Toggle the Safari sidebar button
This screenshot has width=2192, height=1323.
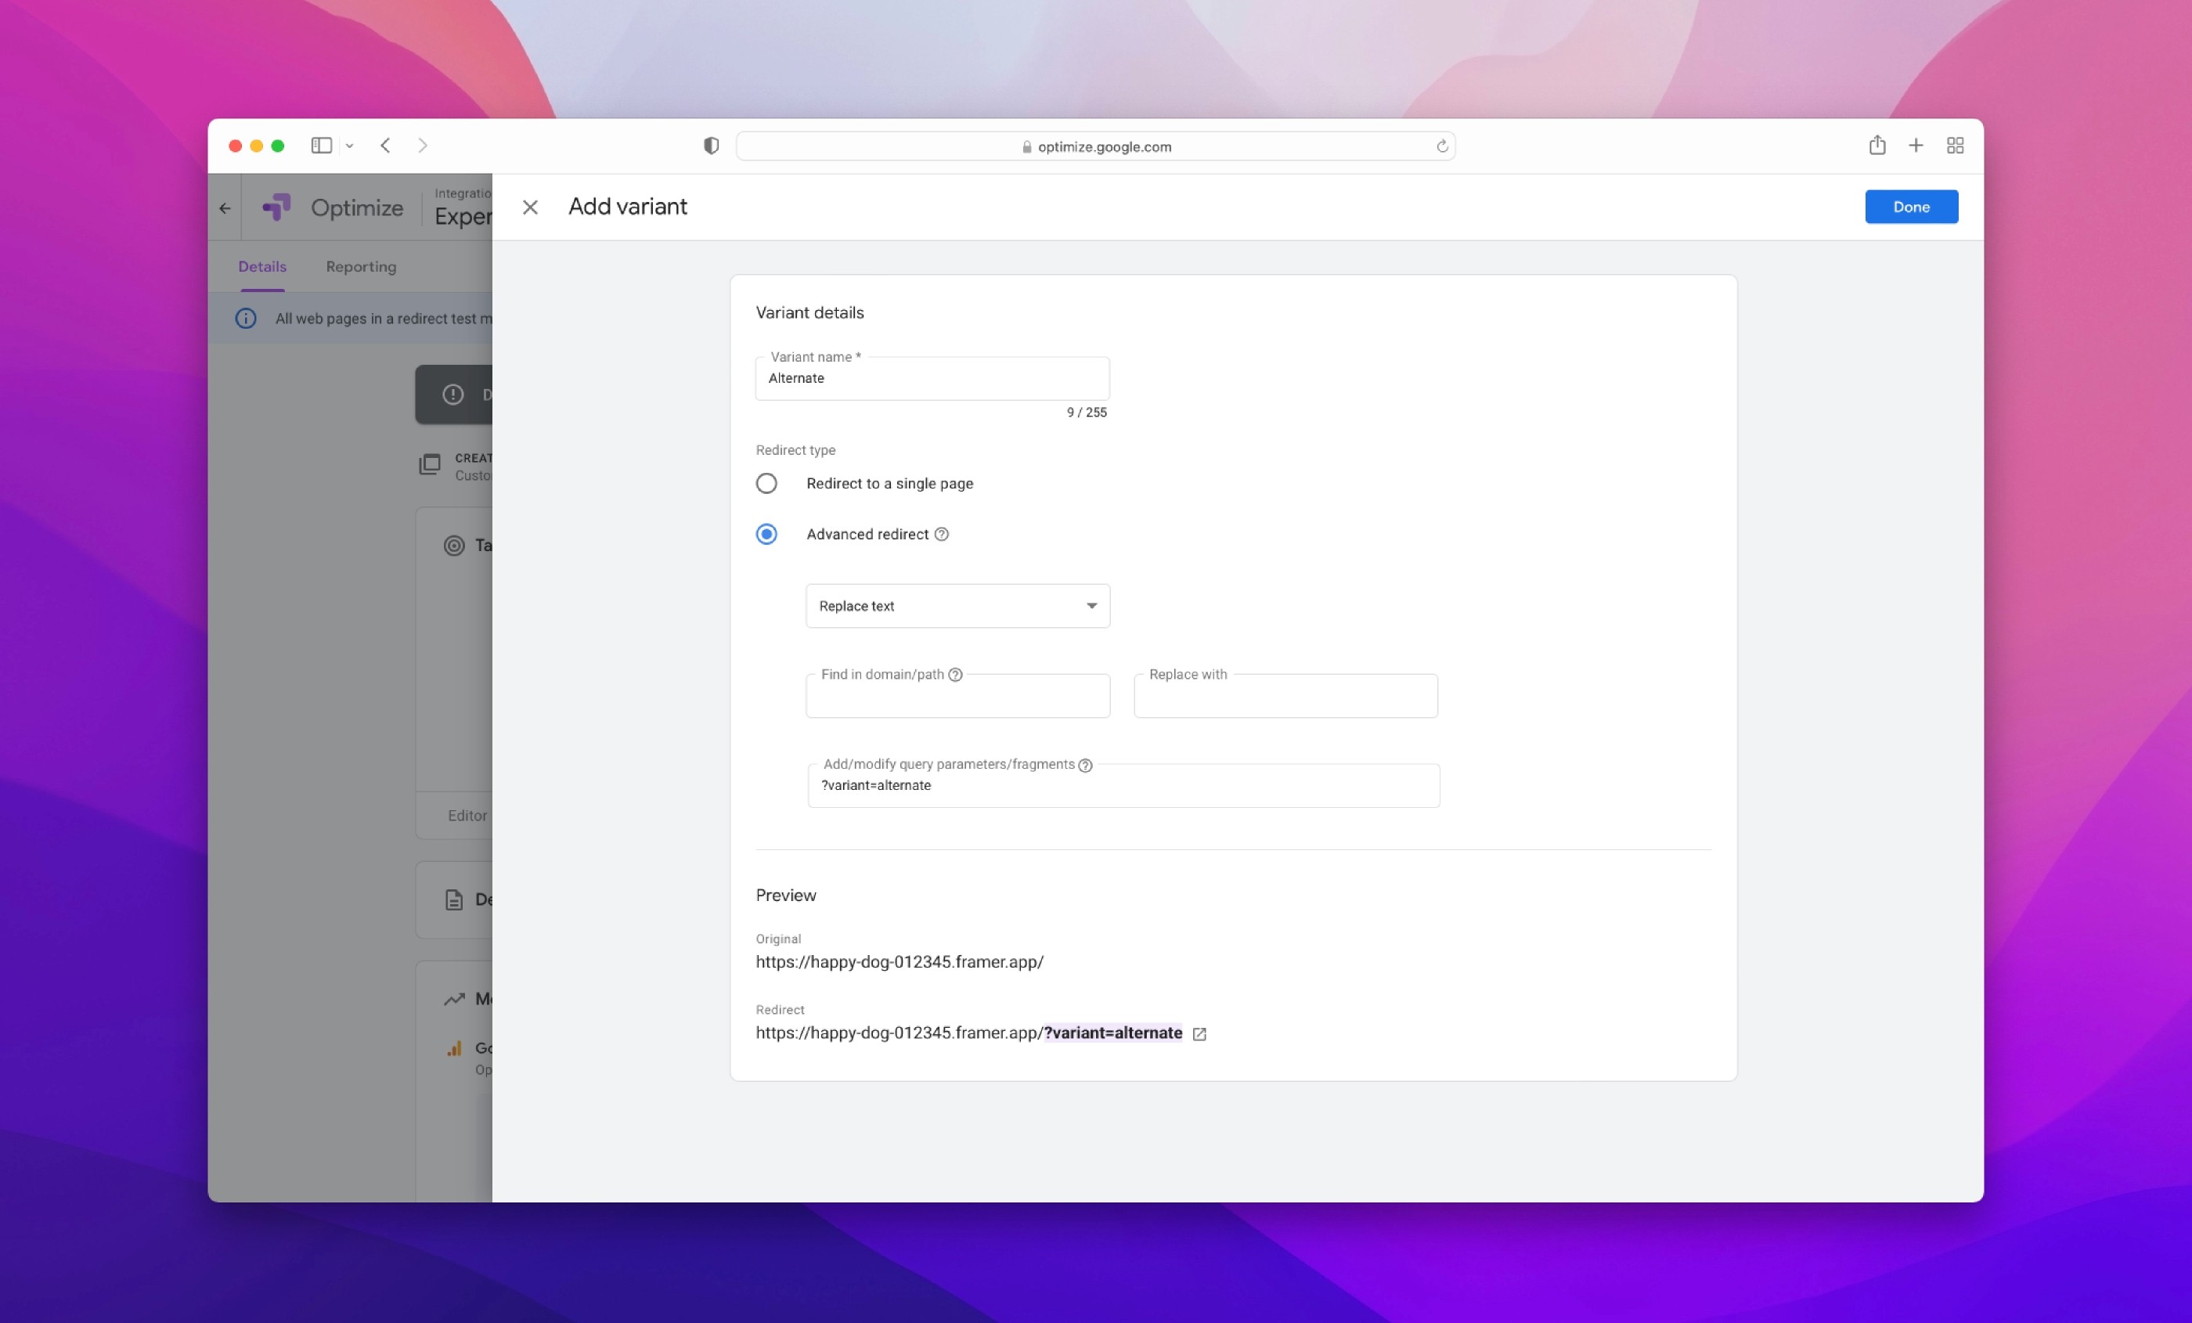pos(321,145)
